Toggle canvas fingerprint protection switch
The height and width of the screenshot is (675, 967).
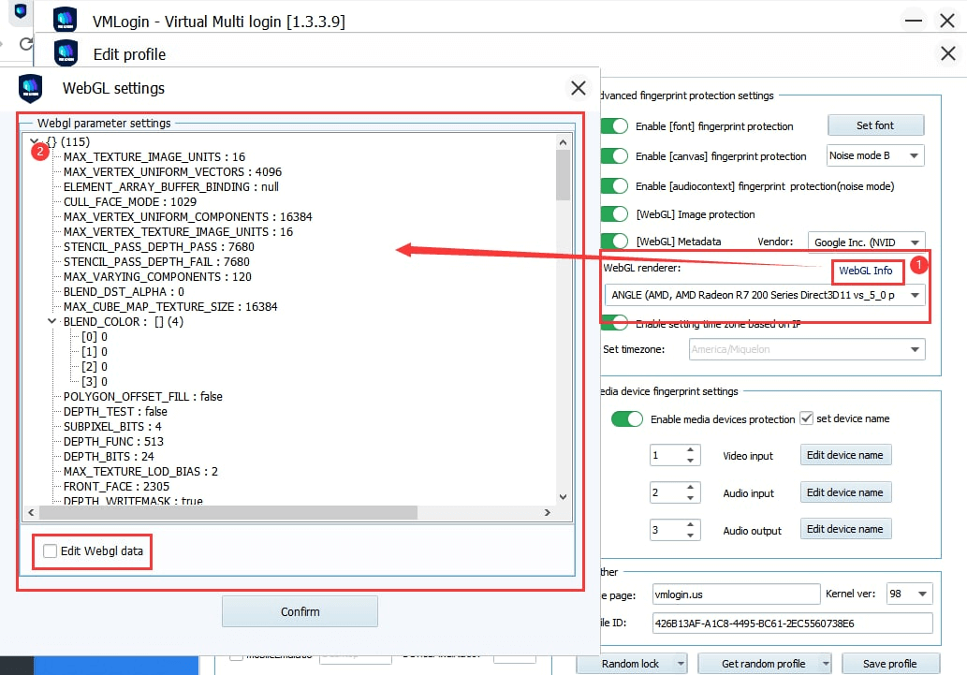point(613,156)
